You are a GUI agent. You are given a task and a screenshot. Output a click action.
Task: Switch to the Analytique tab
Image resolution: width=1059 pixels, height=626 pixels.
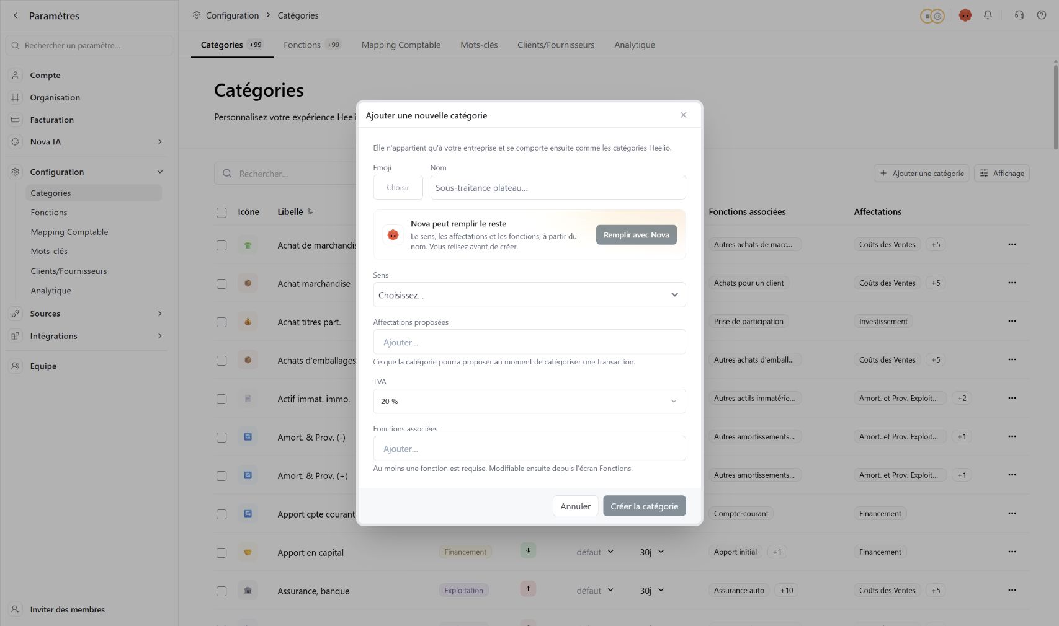(635, 45)
